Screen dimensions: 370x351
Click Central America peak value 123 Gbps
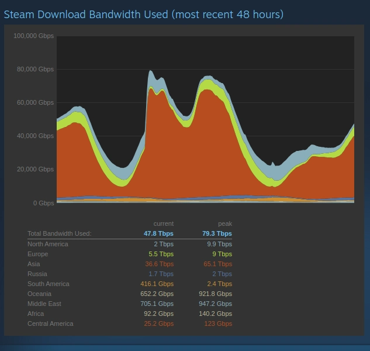pos(218,324)
